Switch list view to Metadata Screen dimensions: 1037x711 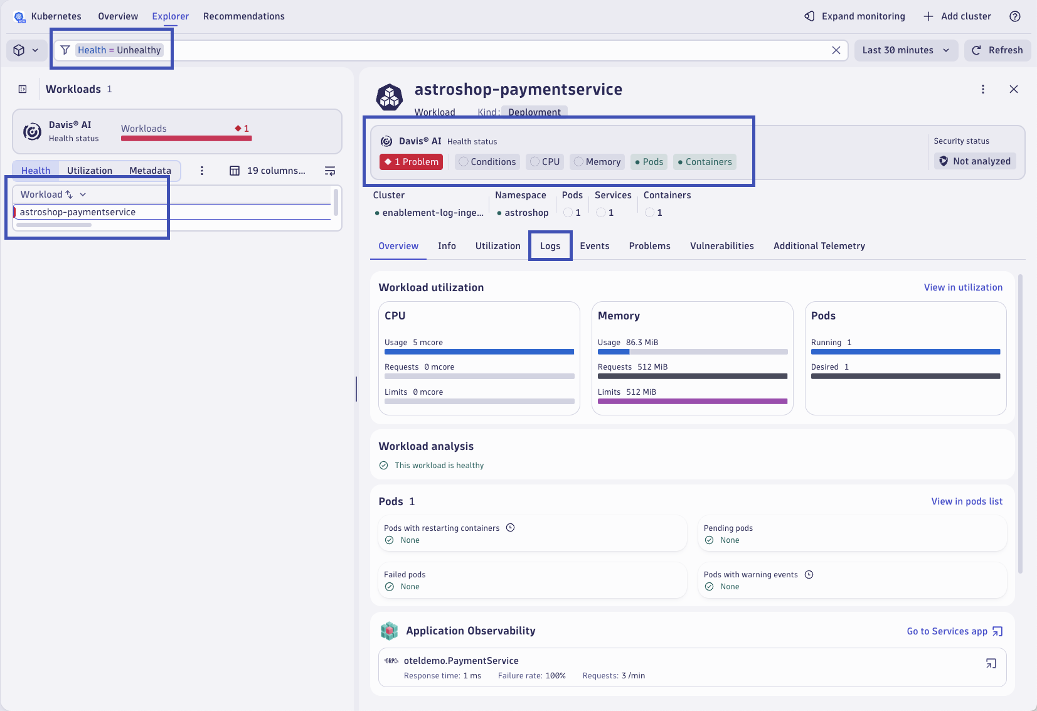pos(150,171)
